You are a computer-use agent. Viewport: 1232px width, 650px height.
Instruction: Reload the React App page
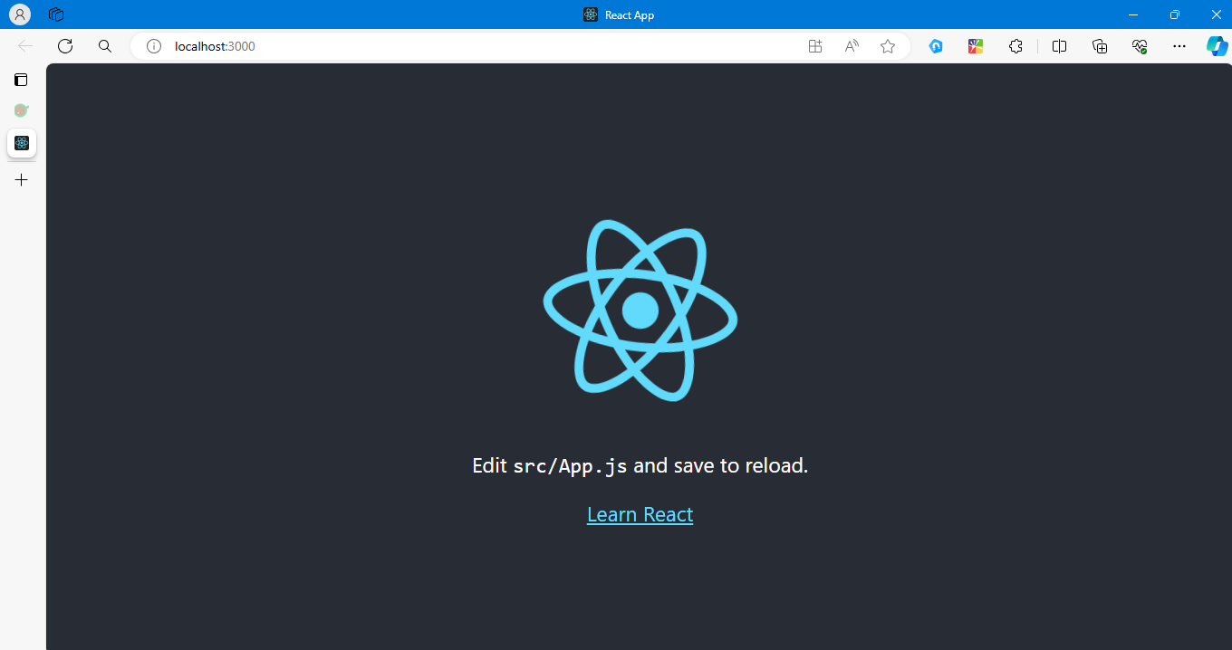coord(64,46)
